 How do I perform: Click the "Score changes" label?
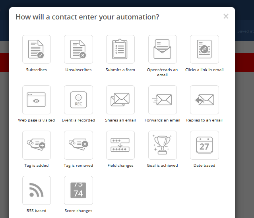[78, 211]
